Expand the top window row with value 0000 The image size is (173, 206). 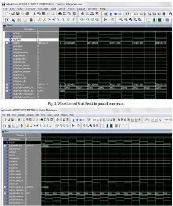coord(7,91)
